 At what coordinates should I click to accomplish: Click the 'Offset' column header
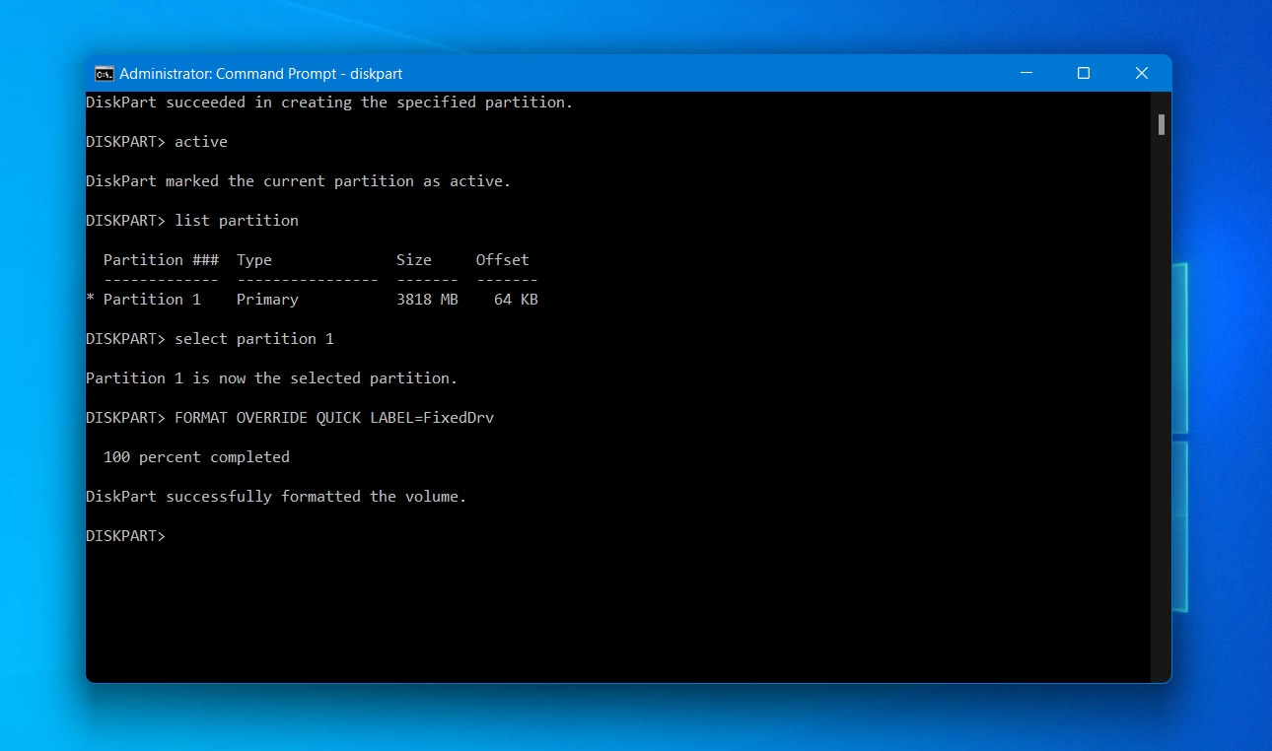tap(503, 260)
